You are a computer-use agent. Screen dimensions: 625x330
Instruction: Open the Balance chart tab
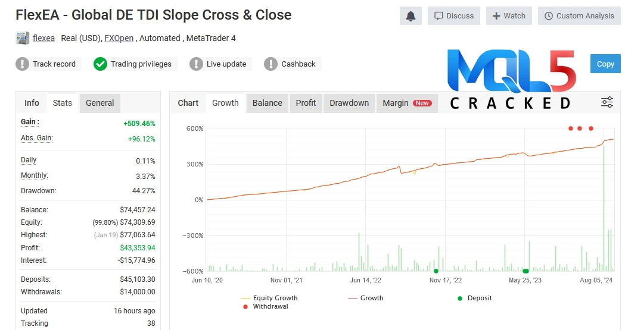(267, 103)
